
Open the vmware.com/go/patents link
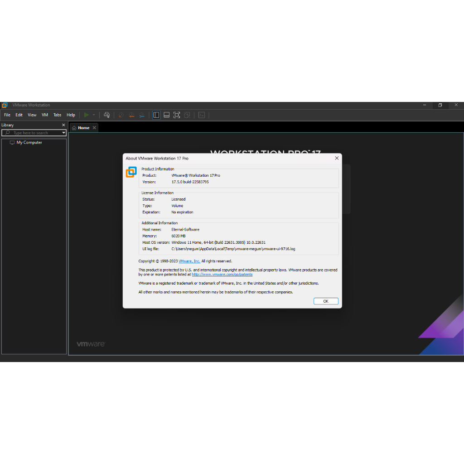(x=222, y=274)
